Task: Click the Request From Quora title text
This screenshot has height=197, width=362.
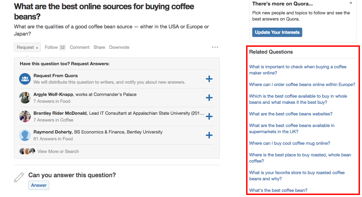Action: [55, 76]
